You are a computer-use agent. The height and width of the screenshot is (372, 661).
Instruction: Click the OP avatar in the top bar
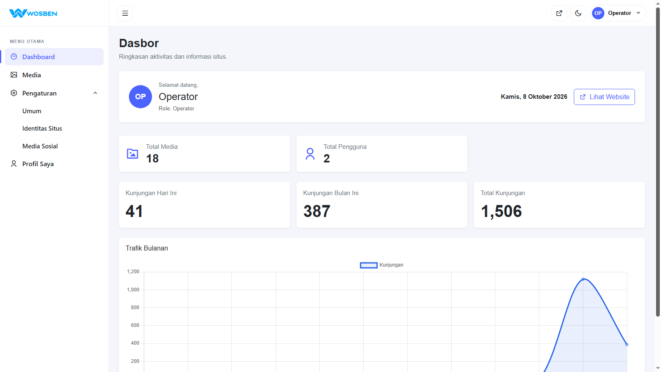[x=598, y=13]
